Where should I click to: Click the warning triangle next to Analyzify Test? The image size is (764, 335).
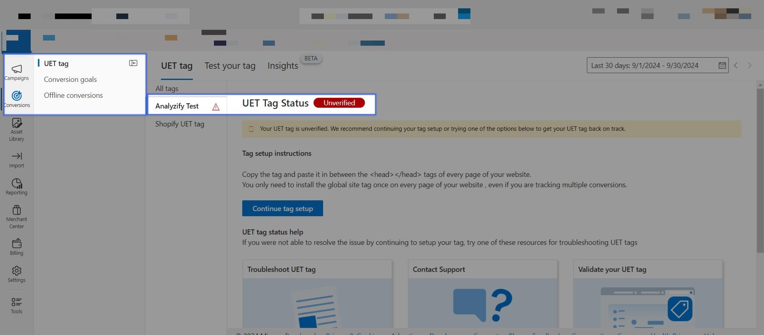pos(216,107)
